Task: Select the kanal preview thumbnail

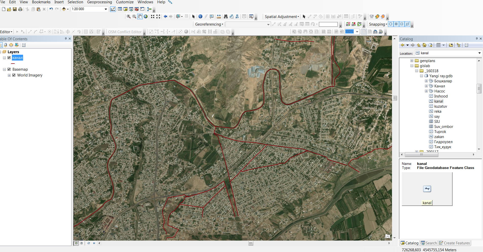Action: click(427, 189)
